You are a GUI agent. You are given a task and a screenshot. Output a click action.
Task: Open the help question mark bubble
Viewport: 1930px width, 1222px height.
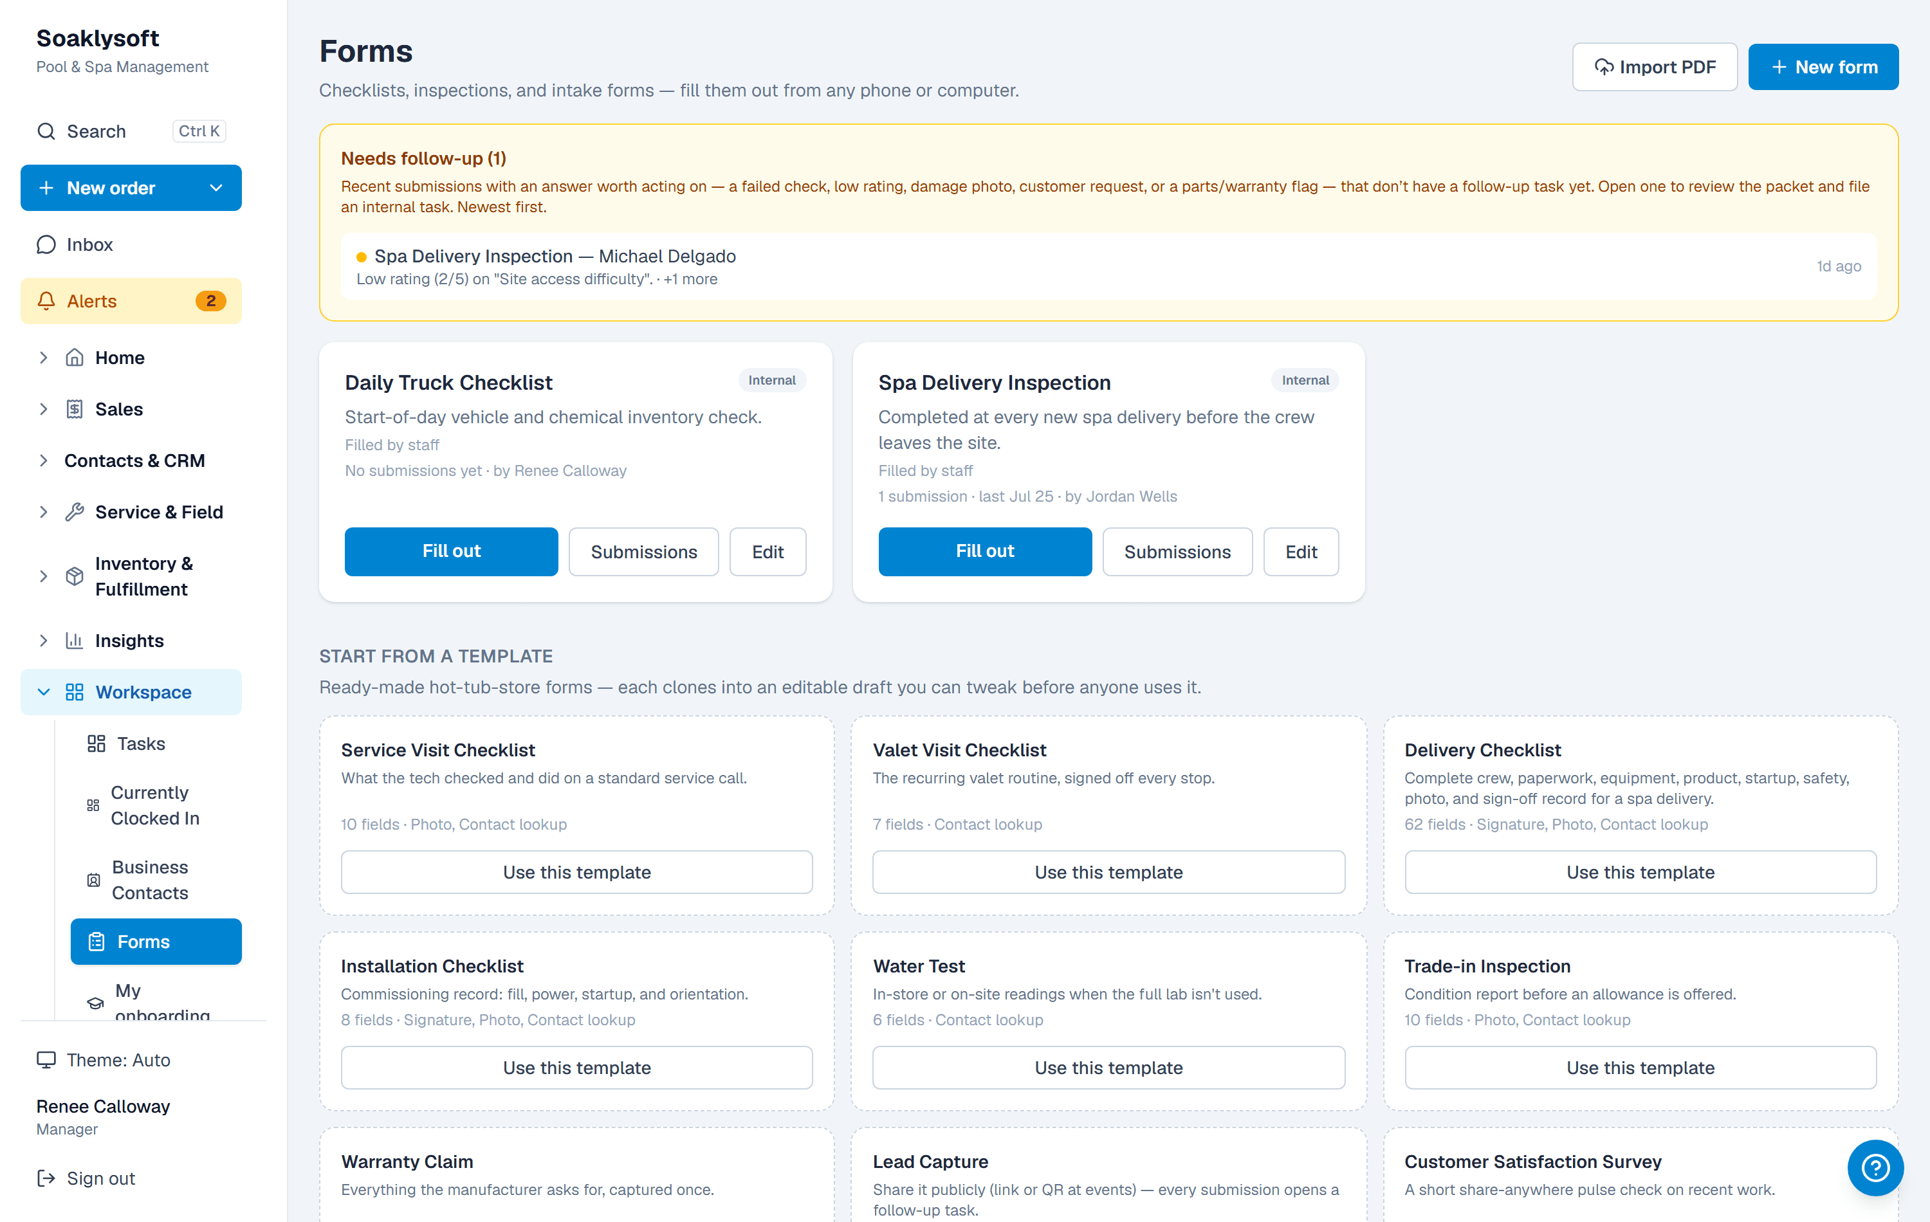[1875, 1167]
